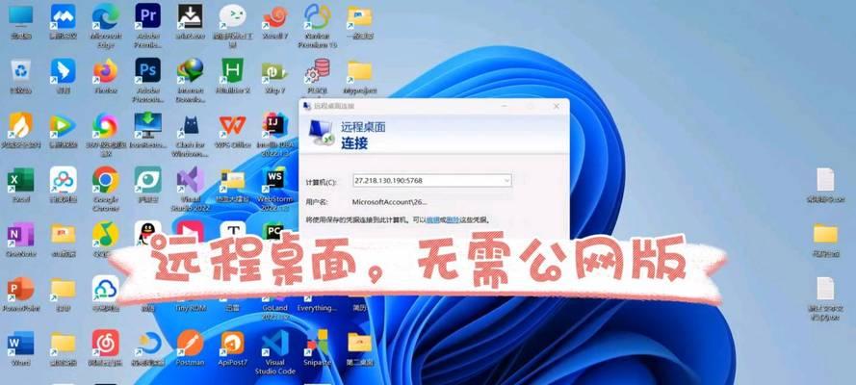Image resolution: width=856 pixels, height=385 pixels.
Task: Click the Remote Desktop Connection title bar
Action: [433, 106]
